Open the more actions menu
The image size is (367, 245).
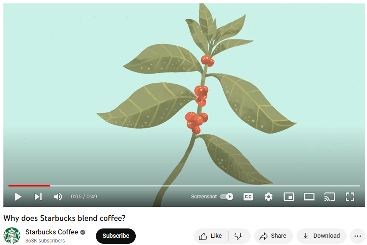click(x=358, y=236)
